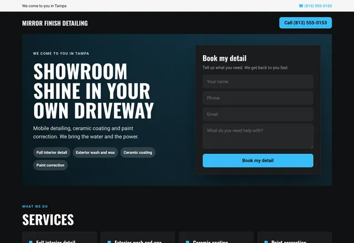The width and height of the screenshot is (354, 243).
Task: Click the 'Tell us what you need' subtitle
Action: point(246,67)
